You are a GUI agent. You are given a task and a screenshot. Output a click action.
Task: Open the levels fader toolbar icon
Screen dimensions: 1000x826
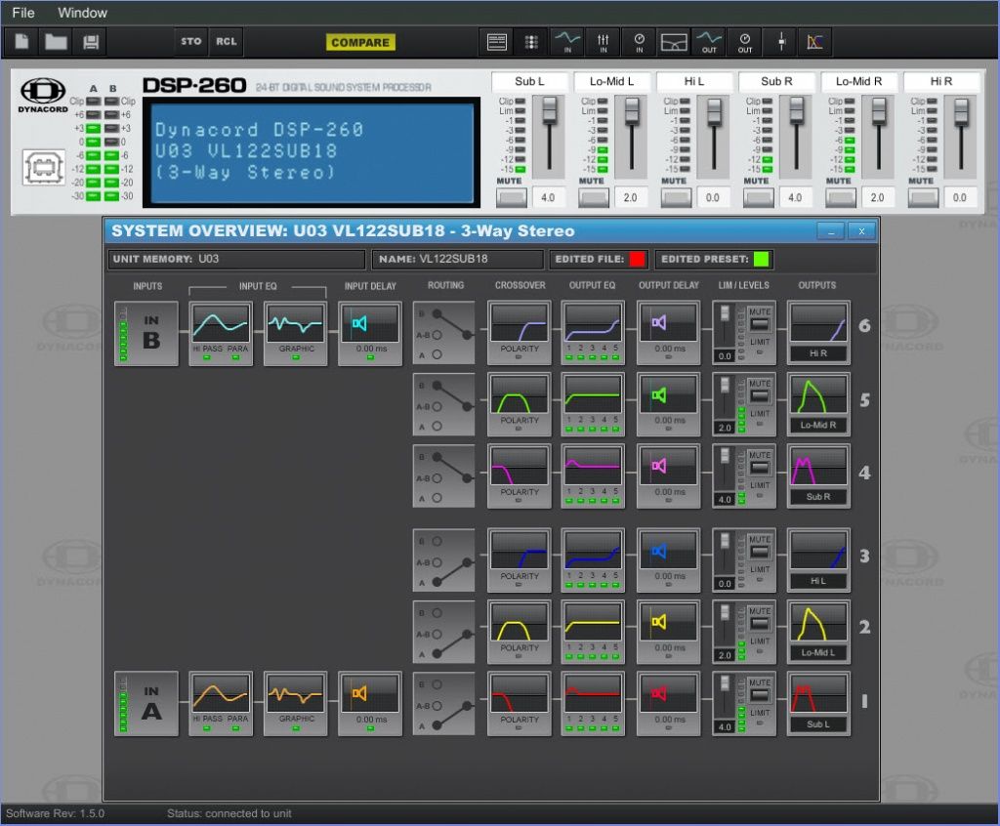(780, 42)
